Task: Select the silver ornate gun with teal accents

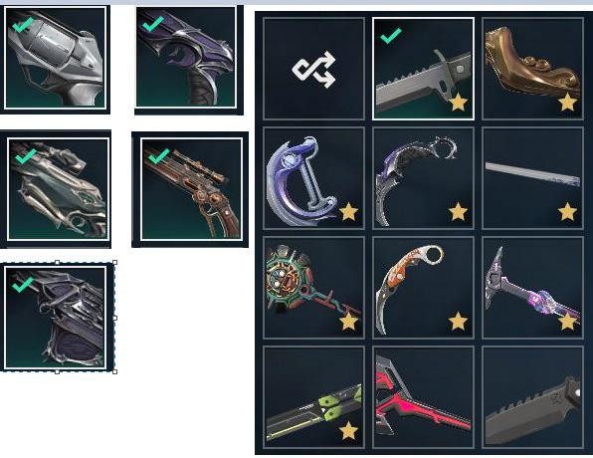Action: pyautogui.click(x=59, y=189)
